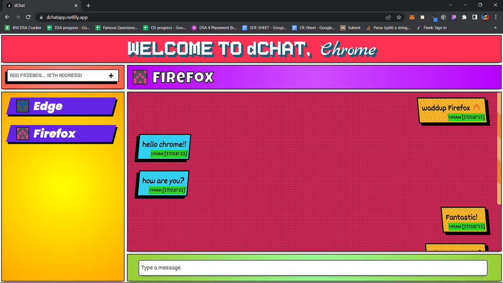Reload the dChat page

[x=28, y=17]
